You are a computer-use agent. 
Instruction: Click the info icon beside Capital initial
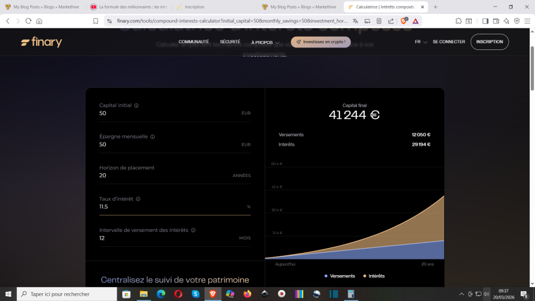[137, 105]
